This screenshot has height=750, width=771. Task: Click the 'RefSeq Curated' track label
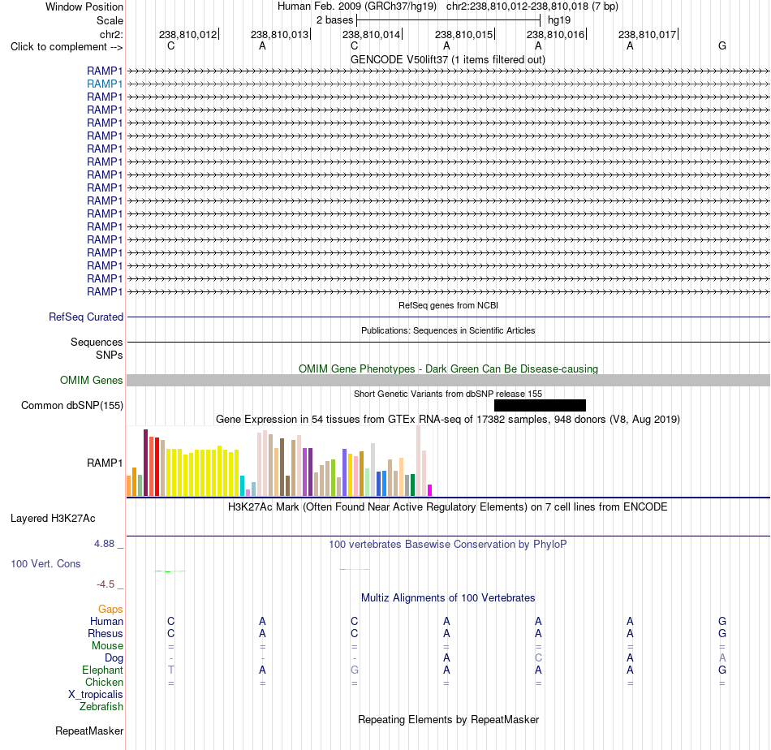[86, 317]
